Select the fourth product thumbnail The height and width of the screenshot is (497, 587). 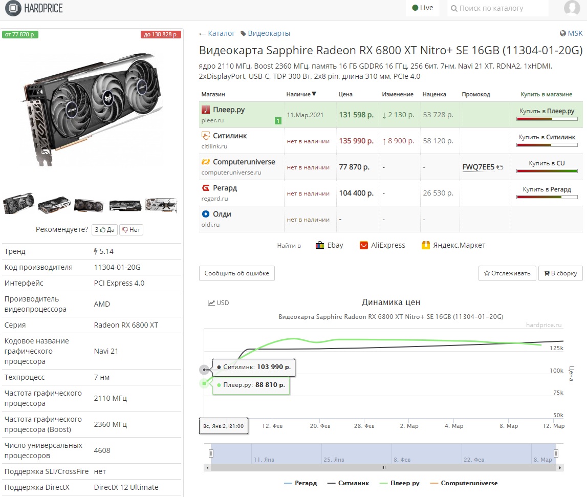[125, 205]
